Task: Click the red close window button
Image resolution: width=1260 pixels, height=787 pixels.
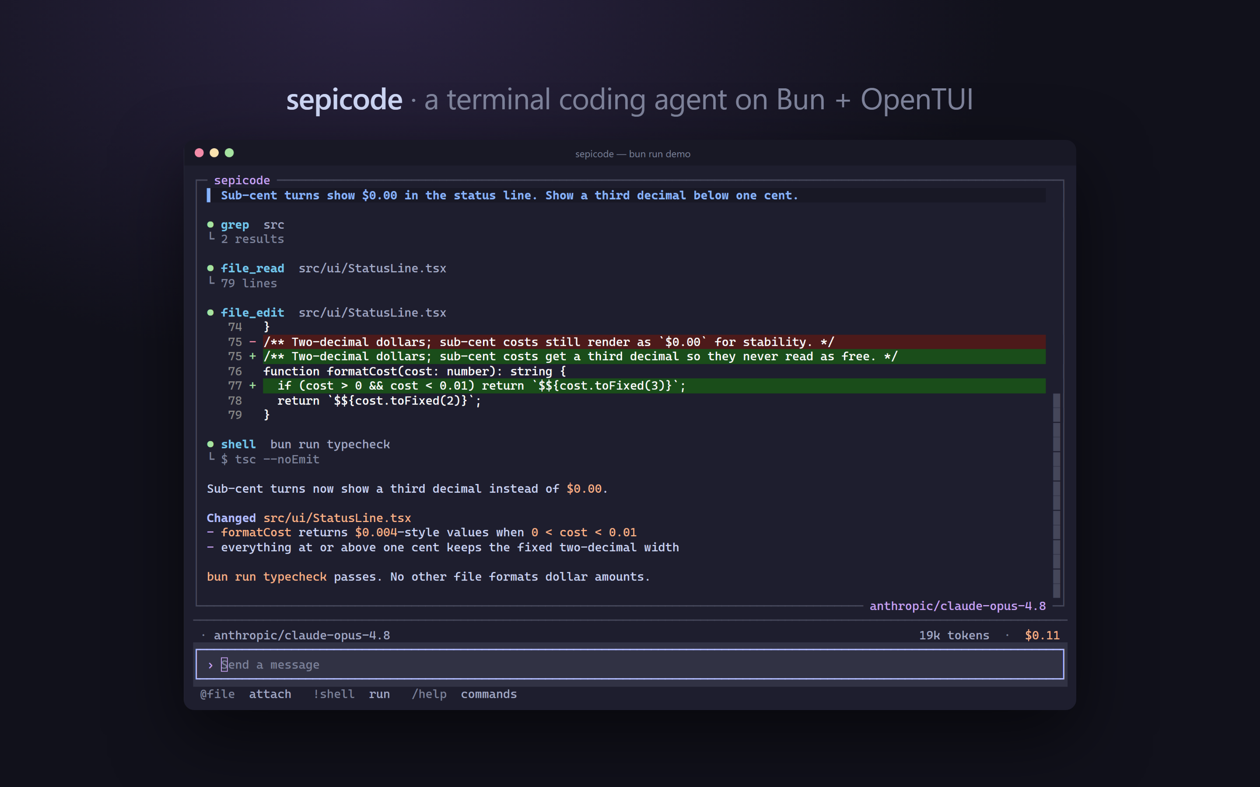Action: click(199, 153)
